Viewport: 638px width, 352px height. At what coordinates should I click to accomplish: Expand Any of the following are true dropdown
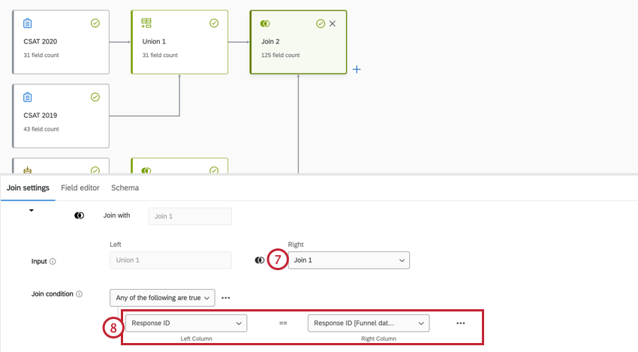[x=162, y=298]
